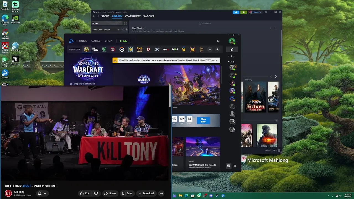The width and height of the screenshot is (354, 199).
Task: Open Xbox app from the taskbar
Action: coord(199,196)
